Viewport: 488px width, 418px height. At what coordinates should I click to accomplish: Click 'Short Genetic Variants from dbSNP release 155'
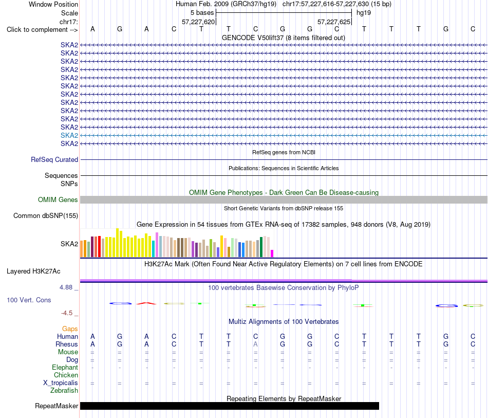pos(284,208)
